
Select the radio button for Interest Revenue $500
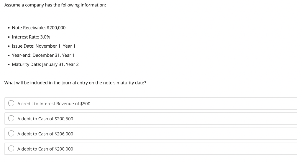click(x=12, y=103)
